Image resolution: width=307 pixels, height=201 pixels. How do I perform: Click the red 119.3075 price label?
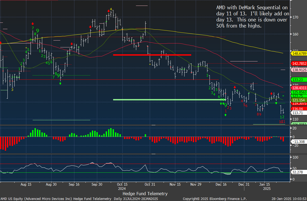pyautogui.click(x=299, y=104)
